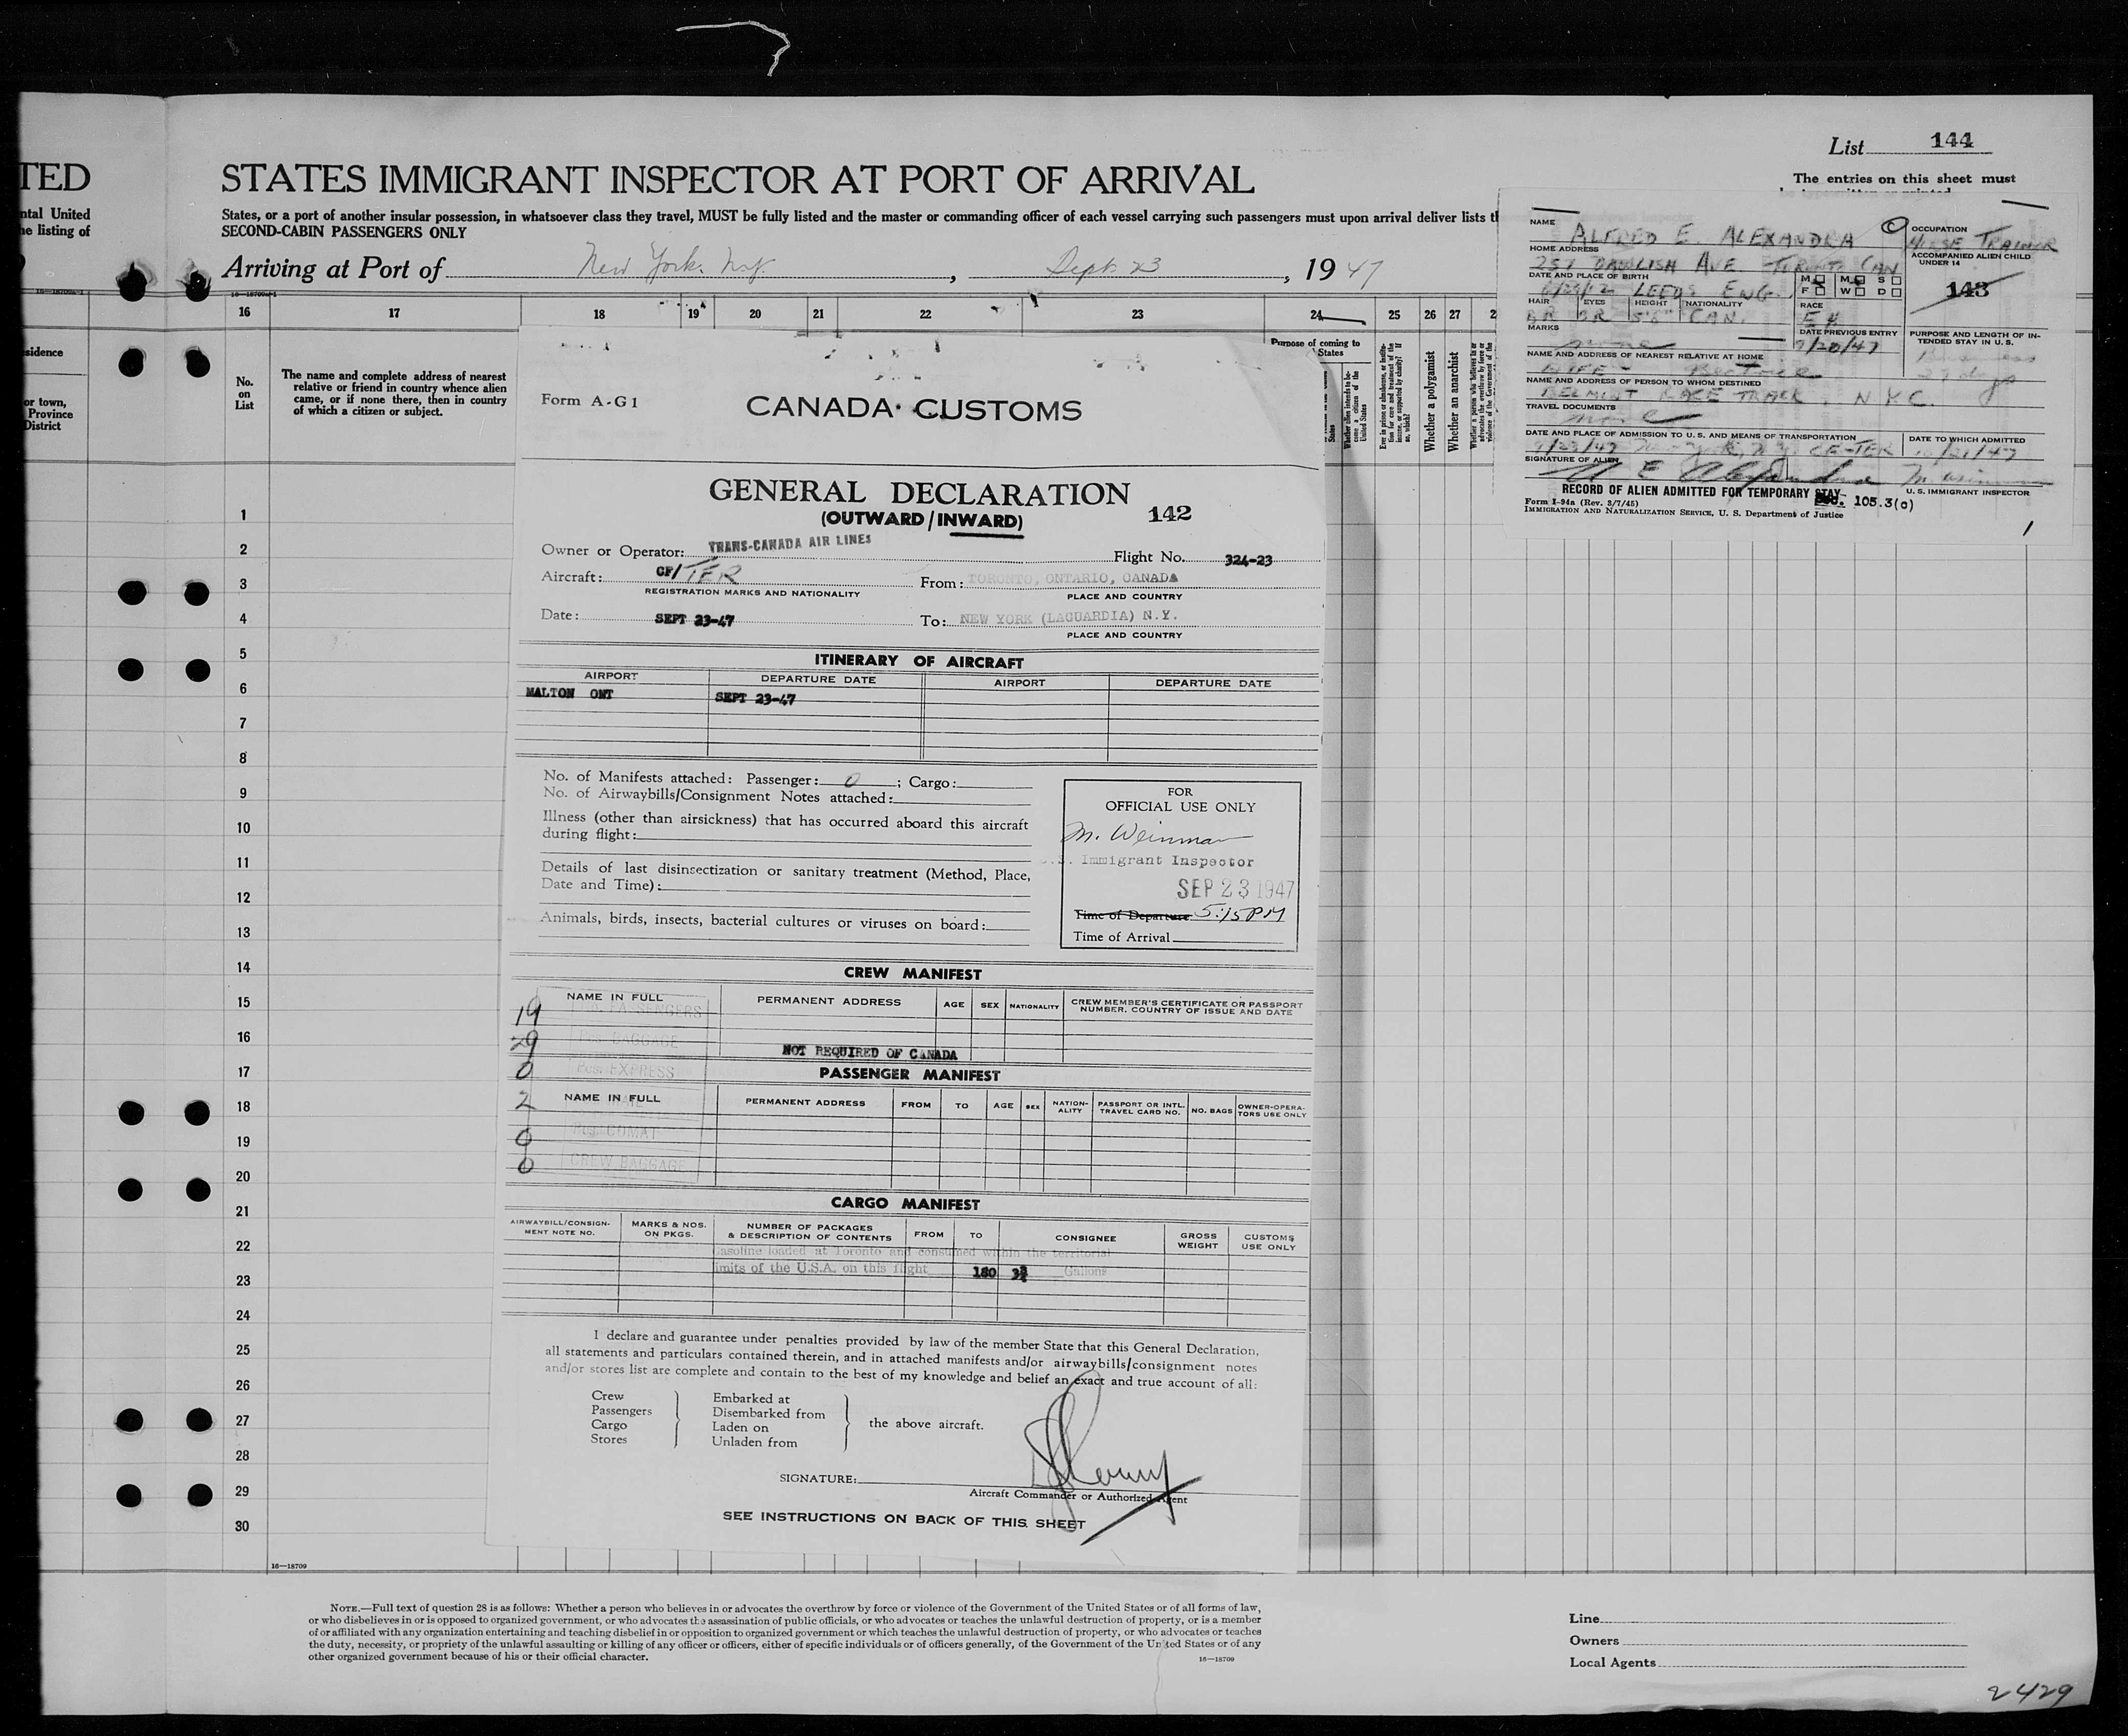The width and height of the screenshot is (2128, 1736).
Task: Click the 'W' widowed checkbox on card
Action: click(x=1860, y=292)
